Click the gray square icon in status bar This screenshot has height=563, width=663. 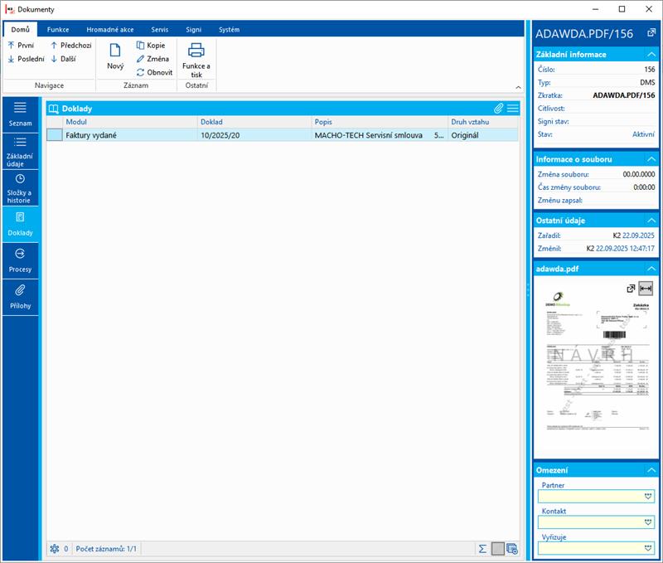click(498, 549)
